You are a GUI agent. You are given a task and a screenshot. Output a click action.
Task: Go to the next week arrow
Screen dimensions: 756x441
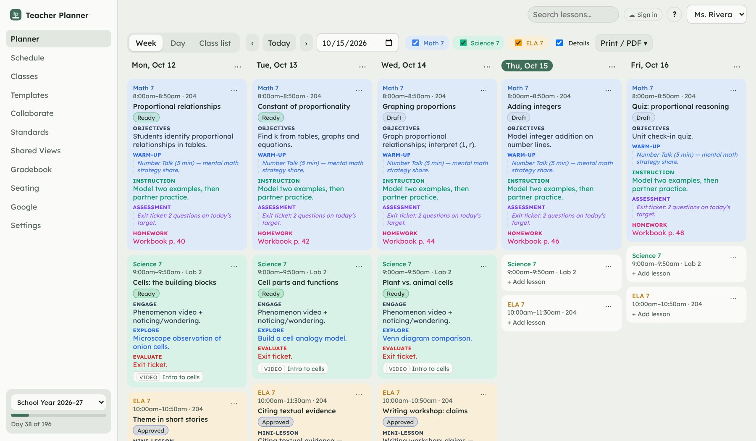pos(306,43)
